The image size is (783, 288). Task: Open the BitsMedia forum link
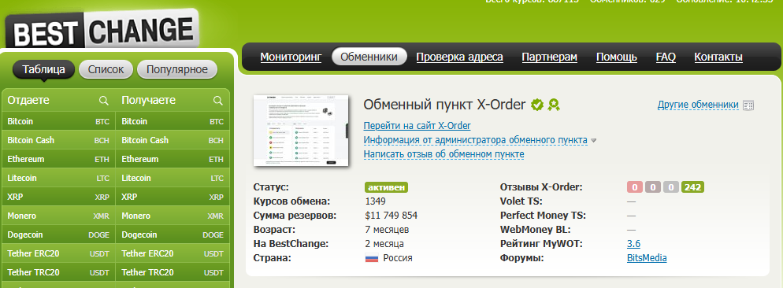647,258
